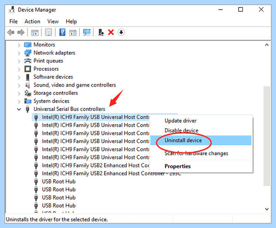This screenshot has width=276, height=228.
Task: Click the Processors chip icon
Action: (x=28, y=69)
